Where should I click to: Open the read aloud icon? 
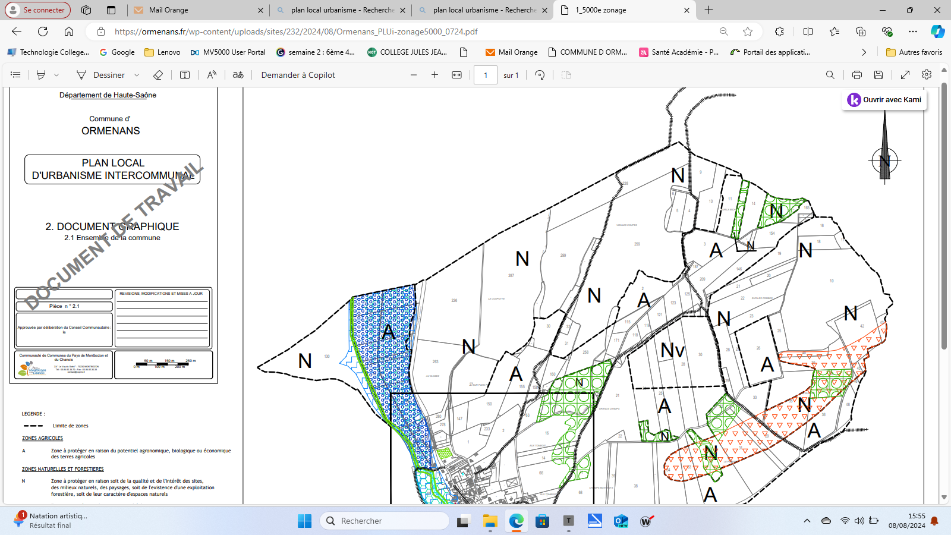212,75
